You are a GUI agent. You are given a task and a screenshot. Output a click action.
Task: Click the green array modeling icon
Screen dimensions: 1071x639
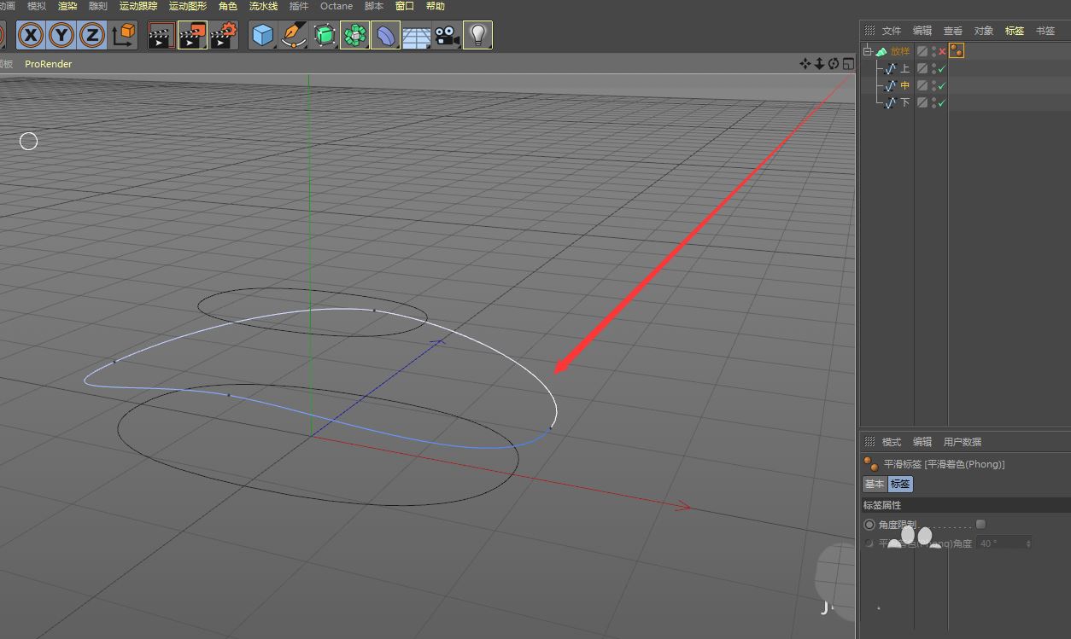click(355, 35)
